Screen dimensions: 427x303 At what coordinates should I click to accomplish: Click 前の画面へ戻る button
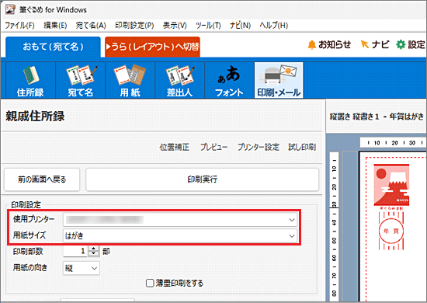tap(42, 179)
